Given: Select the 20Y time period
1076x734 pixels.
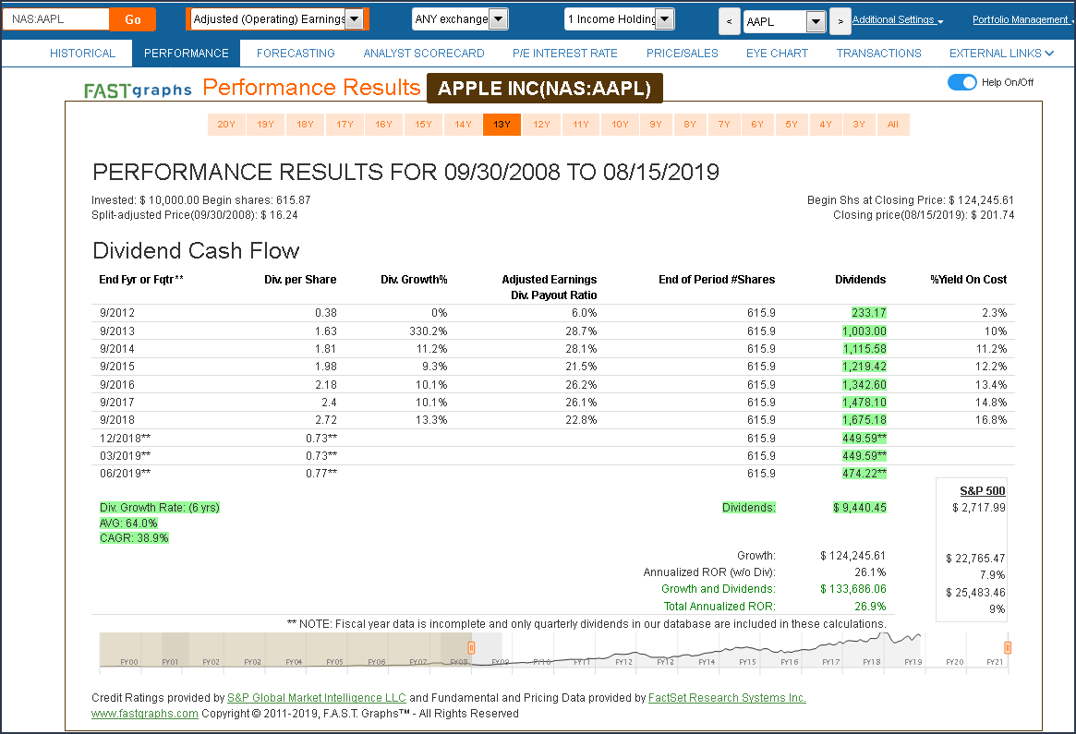Looking at the screenshot, I should point(226,124).
